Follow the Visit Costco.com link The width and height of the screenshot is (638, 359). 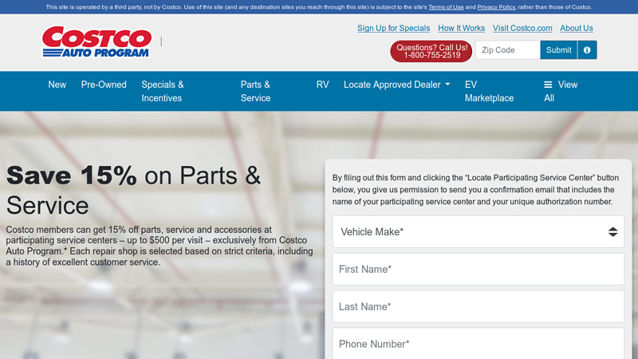click(522, 28)
